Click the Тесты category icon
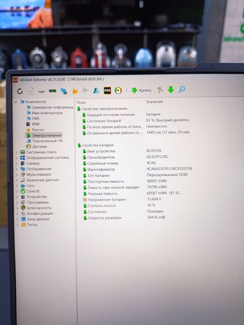Screen dimensions: 244x325 click(x=24, y=225)
